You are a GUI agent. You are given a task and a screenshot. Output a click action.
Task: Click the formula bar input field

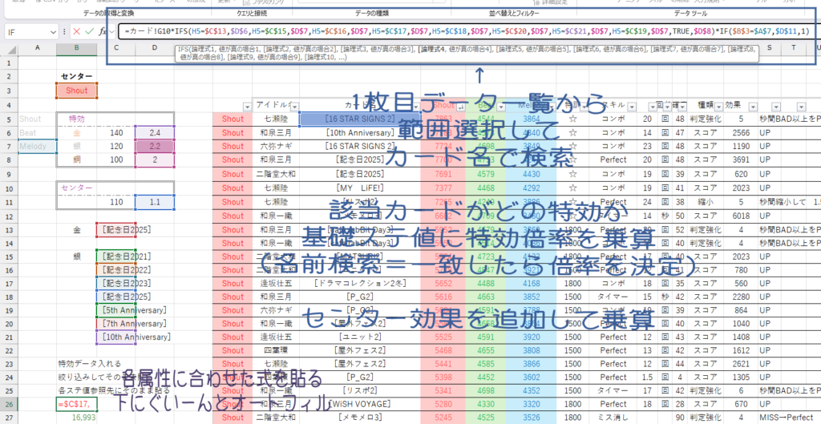click(x=467, y=31)
